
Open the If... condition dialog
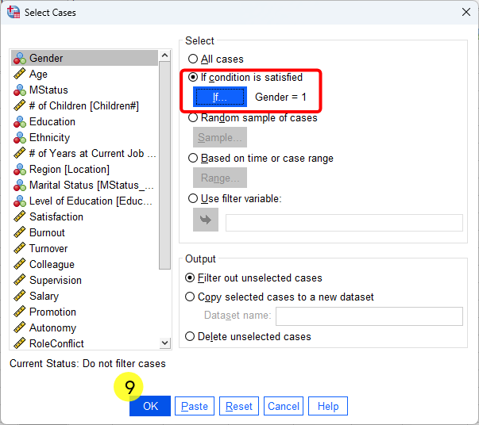pyautogui.click(x=220, y=97)
